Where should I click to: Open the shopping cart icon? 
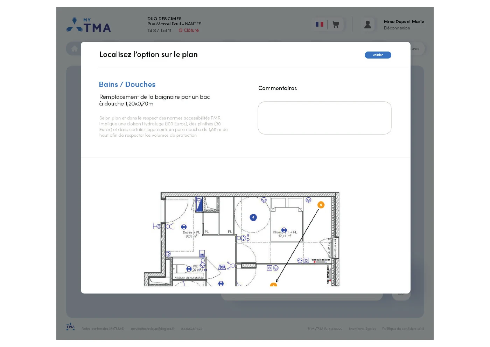(336, 25)
